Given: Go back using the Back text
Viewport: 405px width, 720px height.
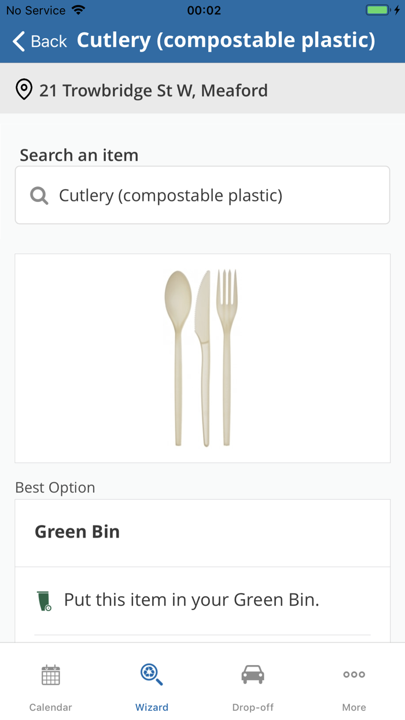Looking at the screenshot, I should [49, 42].
